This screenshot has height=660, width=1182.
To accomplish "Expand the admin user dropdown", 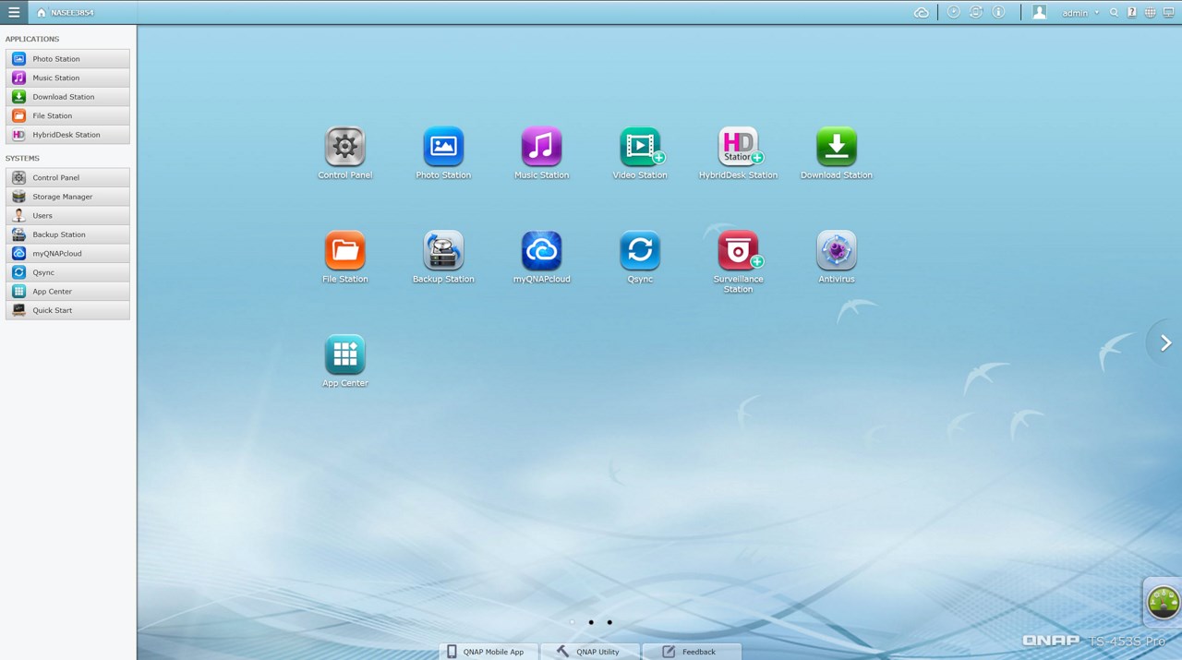I will [1080, 13].
